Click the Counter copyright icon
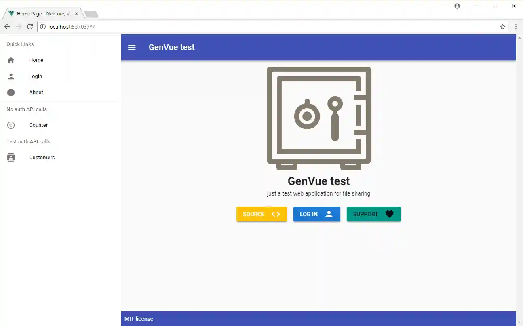The image size is (523, 326). [x=11, y=125]
